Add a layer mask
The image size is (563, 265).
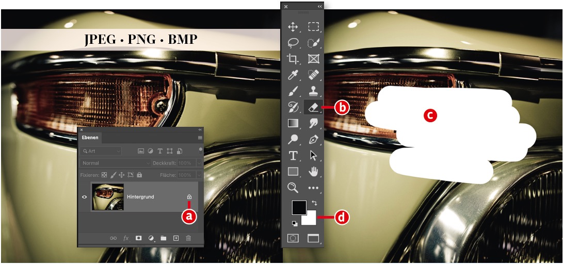138,238
